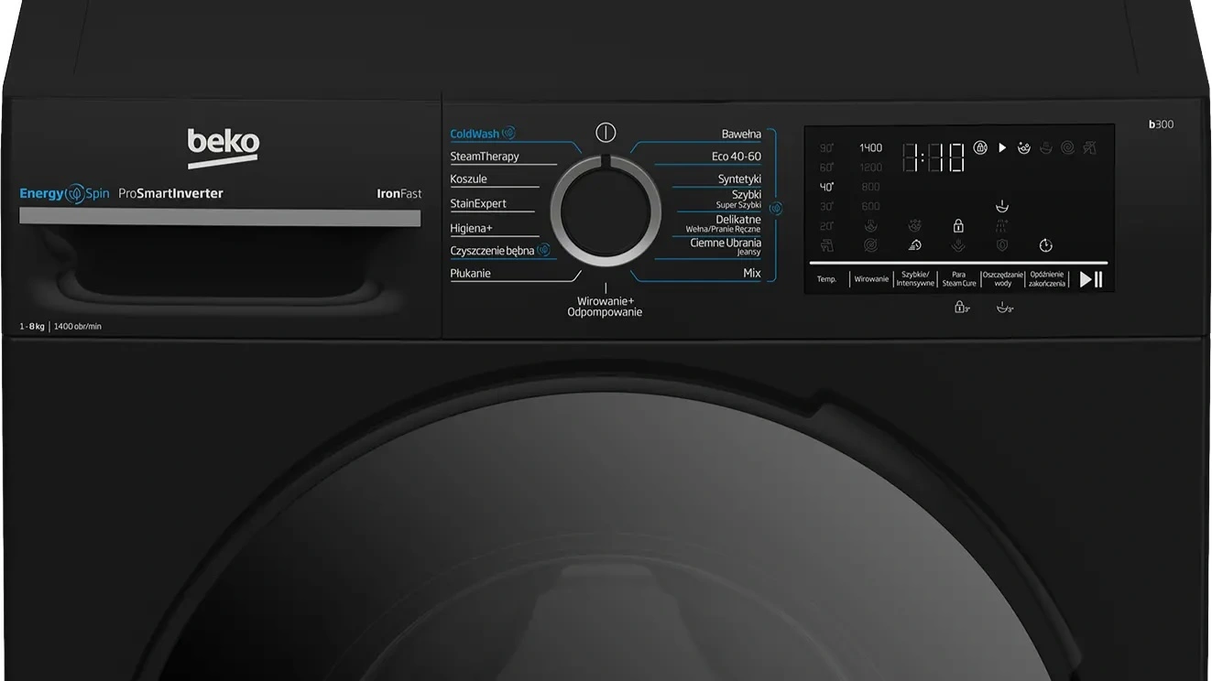Select the Mix program
This screenshot has width=1212, height=681.
click(752, 274)
